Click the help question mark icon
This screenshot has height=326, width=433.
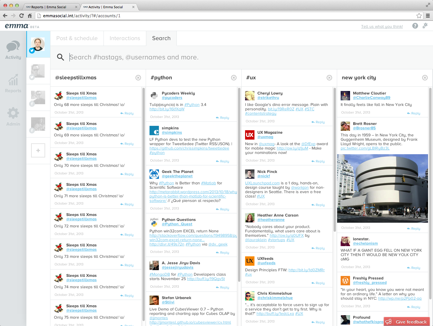click(x=415, y=26)
